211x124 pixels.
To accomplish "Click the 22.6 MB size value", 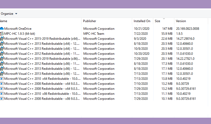I will pos(167,39).
